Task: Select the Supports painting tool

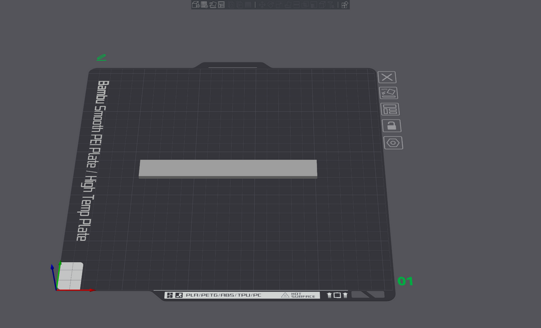Action: 314,4
